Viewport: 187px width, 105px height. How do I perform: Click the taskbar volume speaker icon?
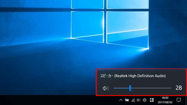coord(139,100)
